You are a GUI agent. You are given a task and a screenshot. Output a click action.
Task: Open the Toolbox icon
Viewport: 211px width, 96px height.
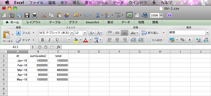137,15
